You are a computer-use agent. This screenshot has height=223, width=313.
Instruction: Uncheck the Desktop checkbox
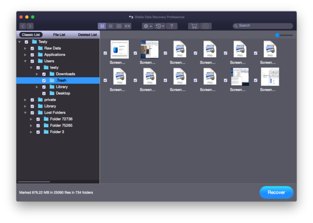pyautogui.click(x=44, y=94)
